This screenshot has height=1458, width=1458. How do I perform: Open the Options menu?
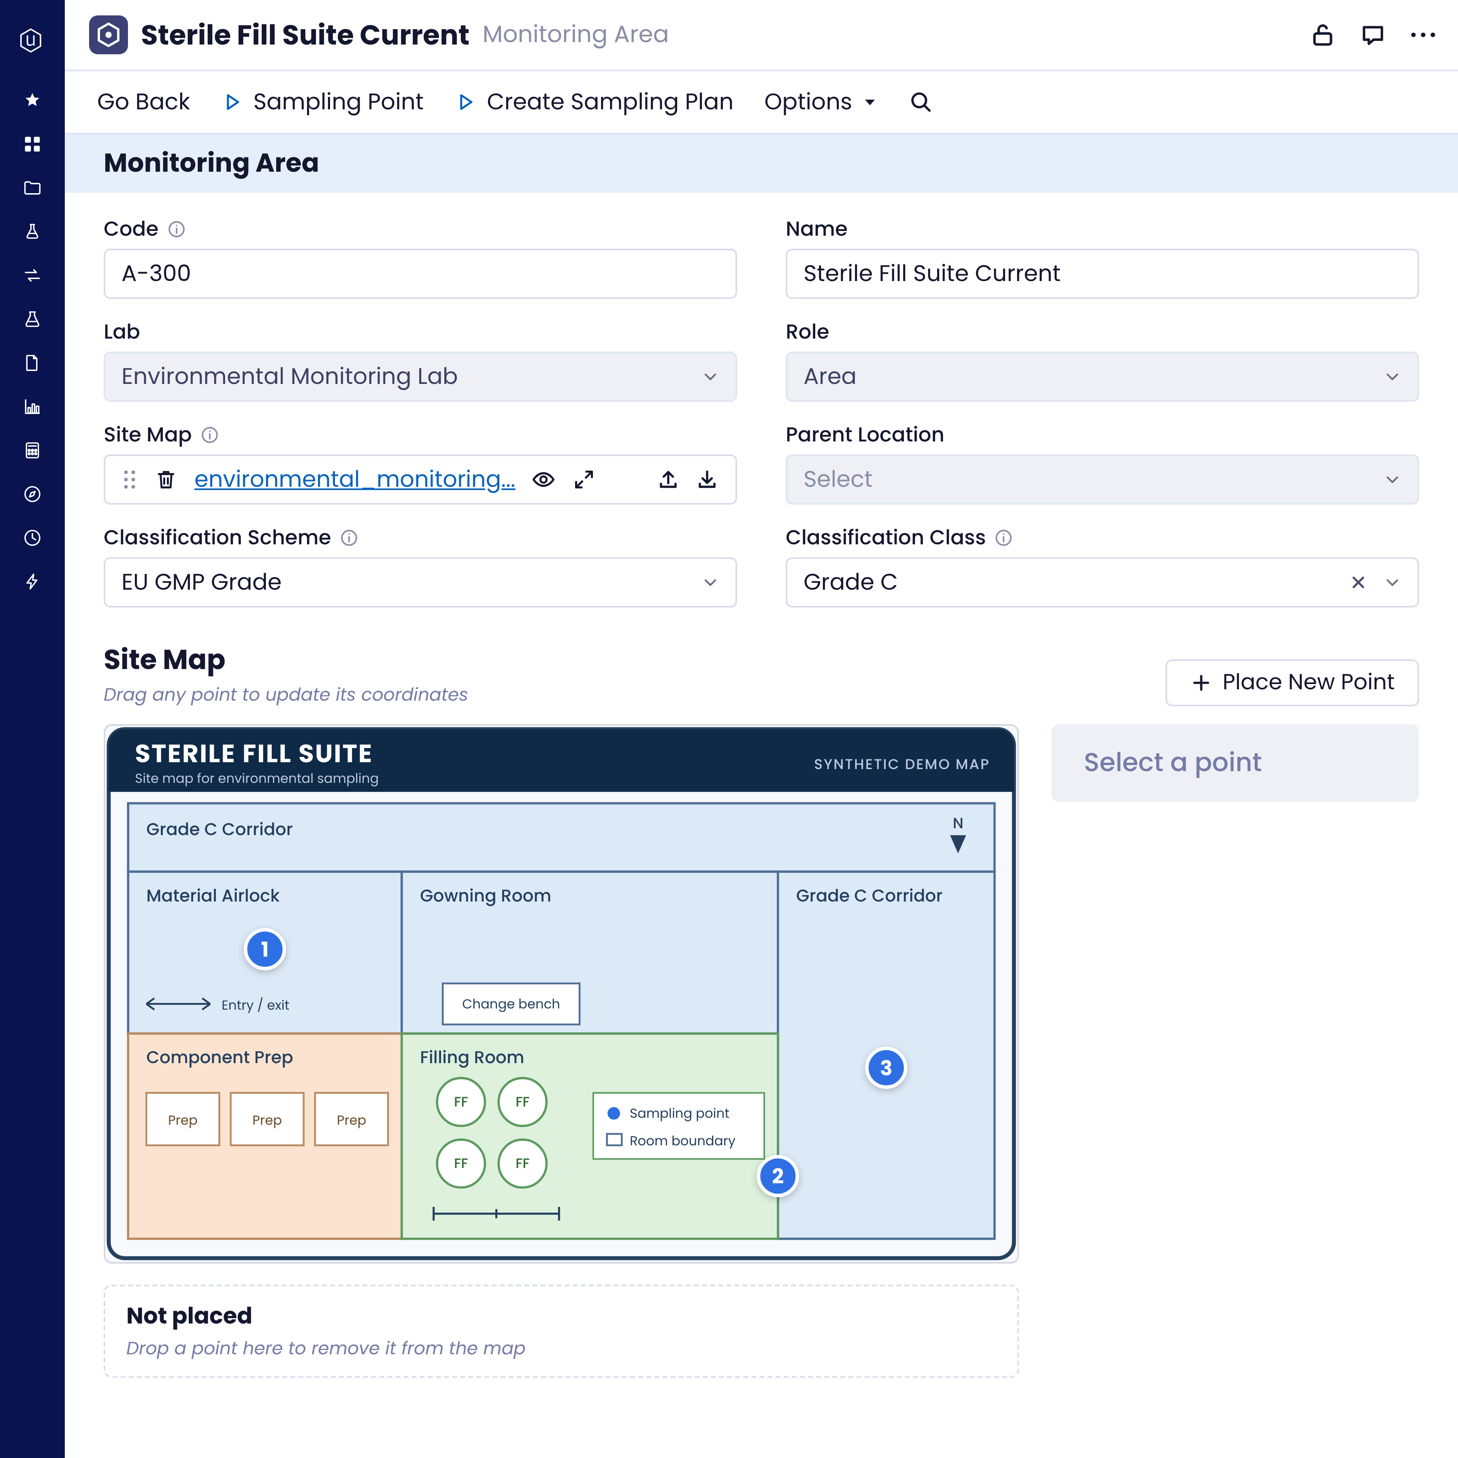click(x=820, y=102)
